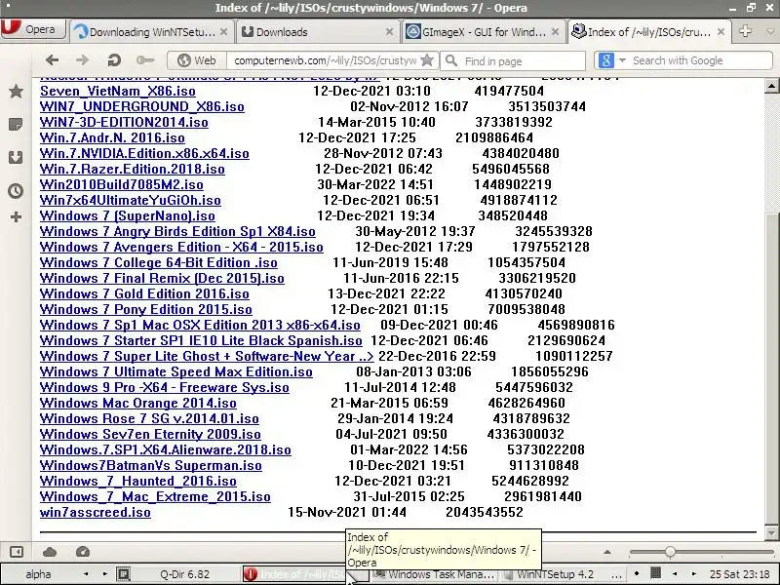780x585 pixels.
Task: Adjust the page zoom slider
Action: (x=670, y=552)
